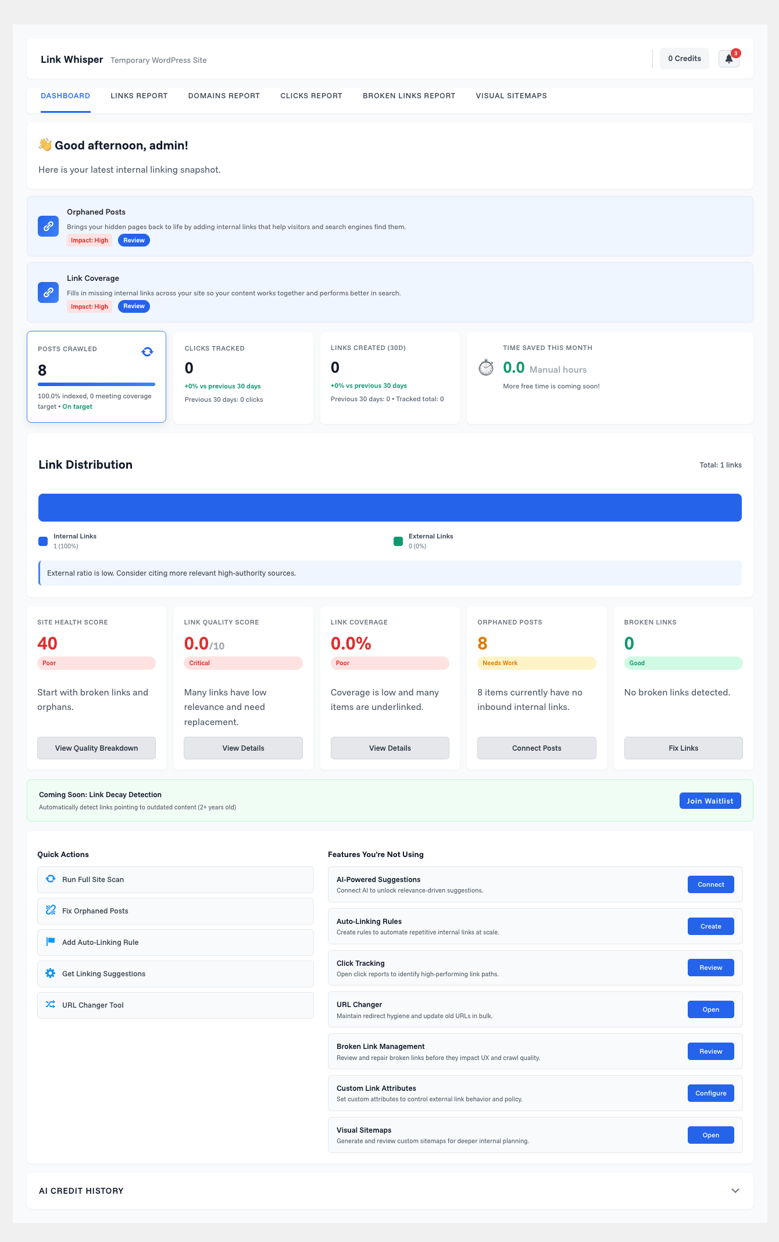Open the notifications bell icon

[728, 59]
